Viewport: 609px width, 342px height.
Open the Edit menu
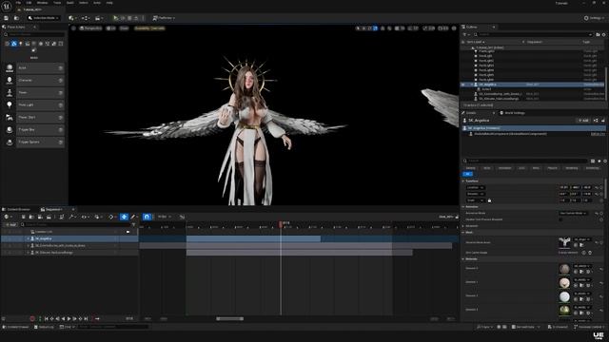pyautogui.click(x=29, y=2)
